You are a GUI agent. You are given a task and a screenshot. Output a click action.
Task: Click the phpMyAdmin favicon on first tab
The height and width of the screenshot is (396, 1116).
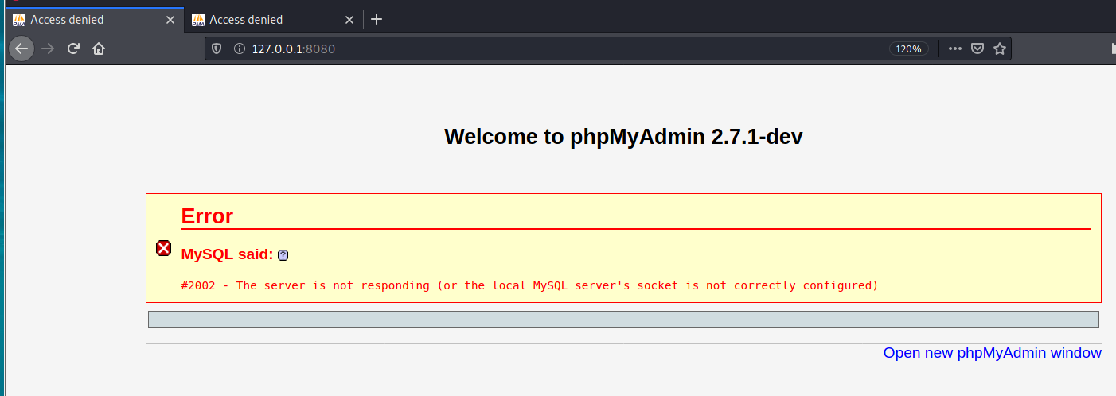click(20, 20)
